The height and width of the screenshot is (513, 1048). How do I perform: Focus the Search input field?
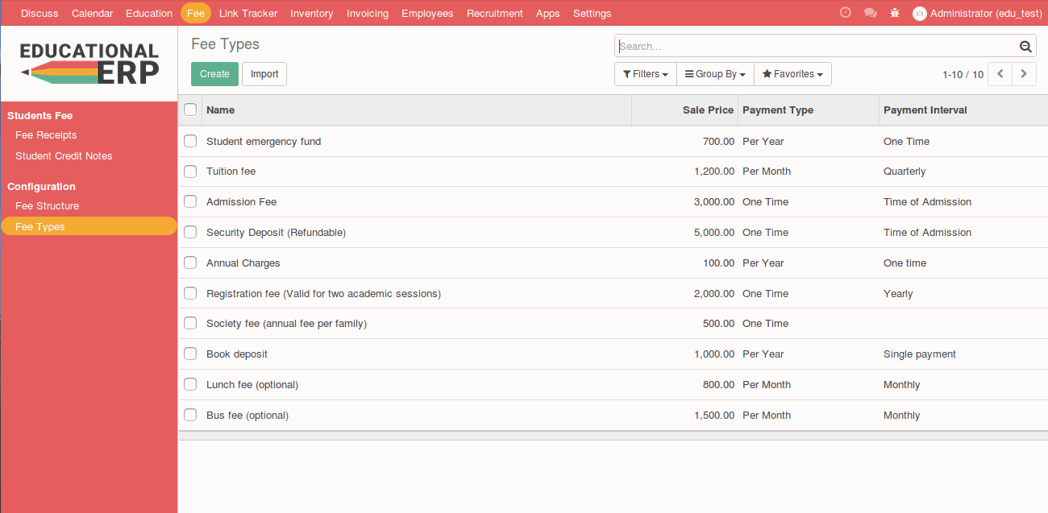(814, 47)
